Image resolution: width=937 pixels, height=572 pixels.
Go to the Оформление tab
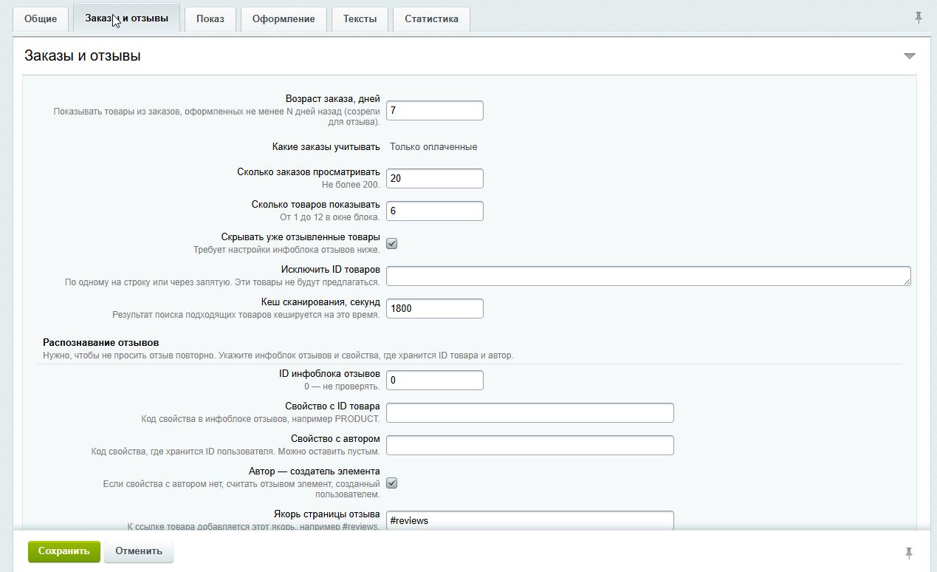284,19
